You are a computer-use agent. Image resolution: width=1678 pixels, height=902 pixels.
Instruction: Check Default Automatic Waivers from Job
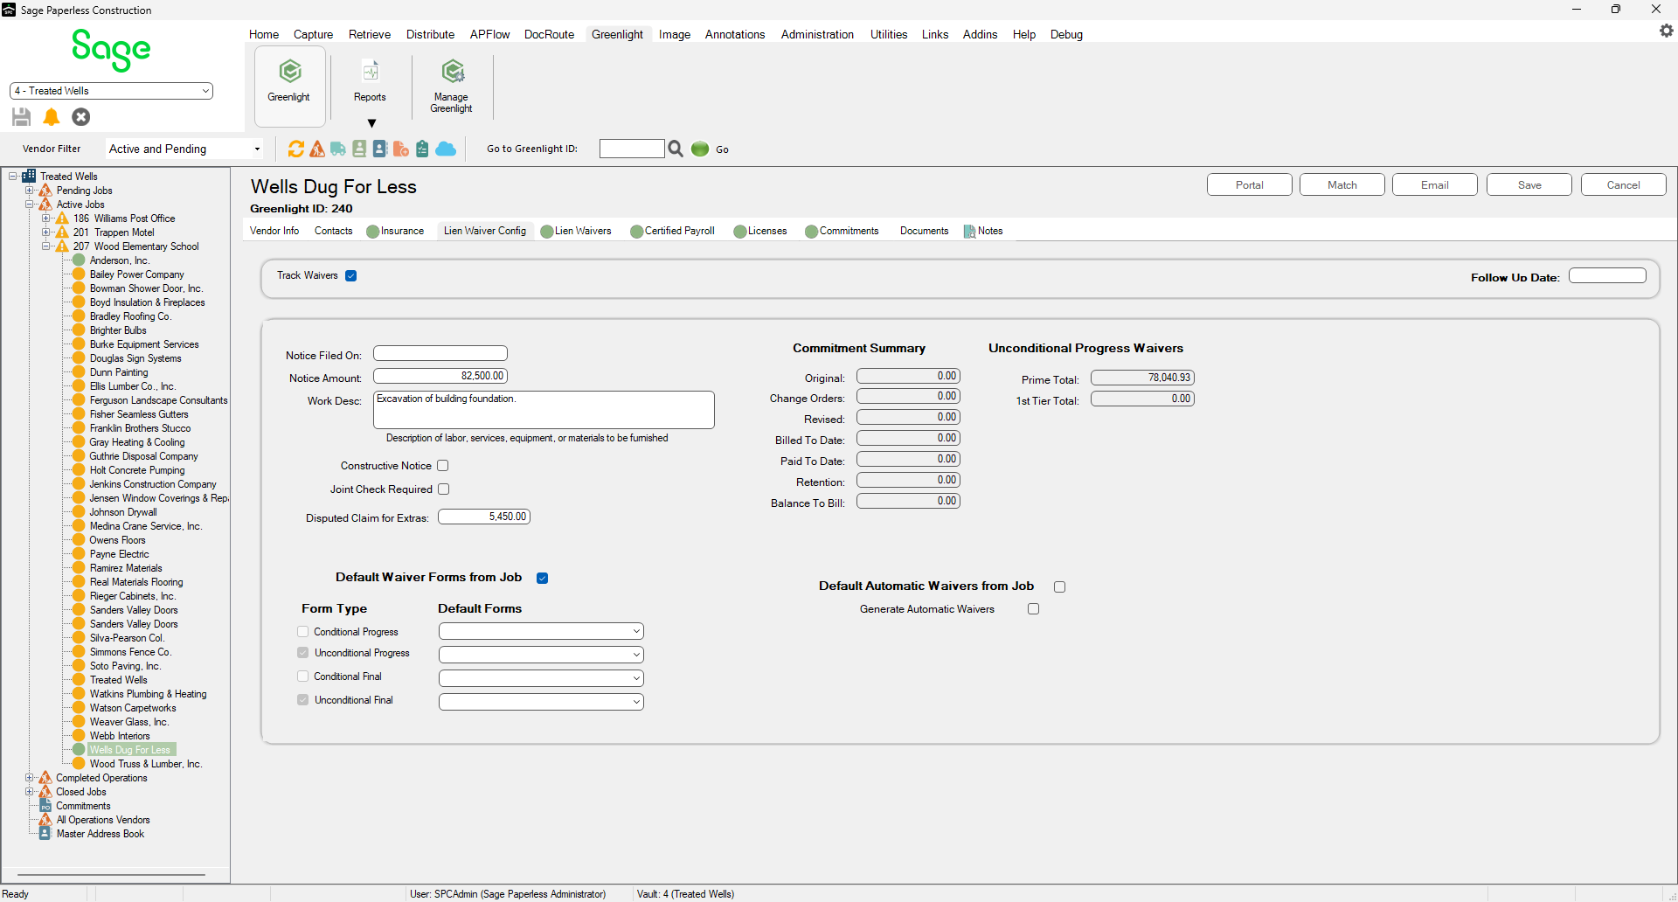(x=1060, y=586)
